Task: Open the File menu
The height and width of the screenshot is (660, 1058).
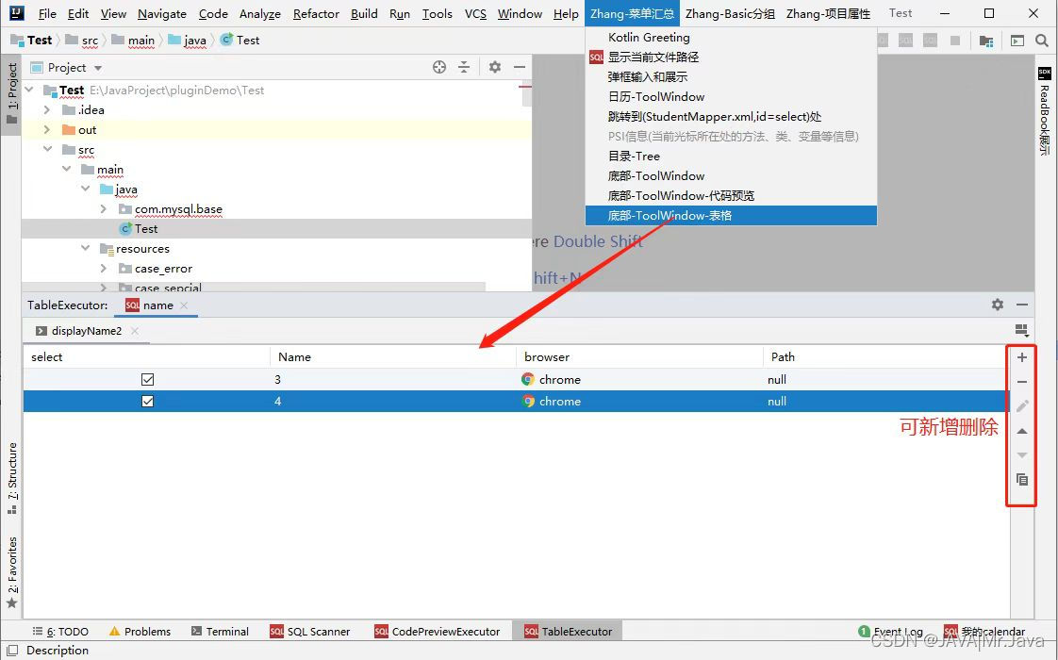Action: coord(47,13)
